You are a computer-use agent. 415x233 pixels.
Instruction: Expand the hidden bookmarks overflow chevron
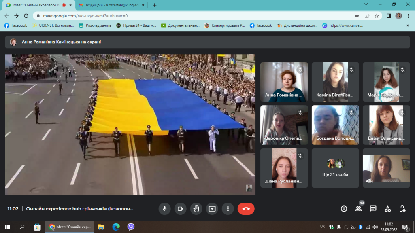click(x=408, y=25)
